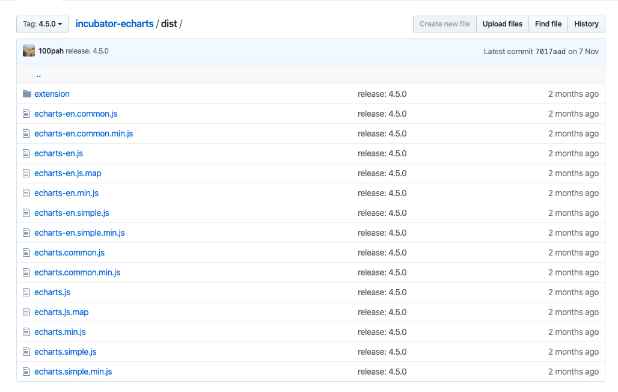Click '2 months ago' in echarts.js row
Screen dimensions: 618x392
[x=574, y=292]
